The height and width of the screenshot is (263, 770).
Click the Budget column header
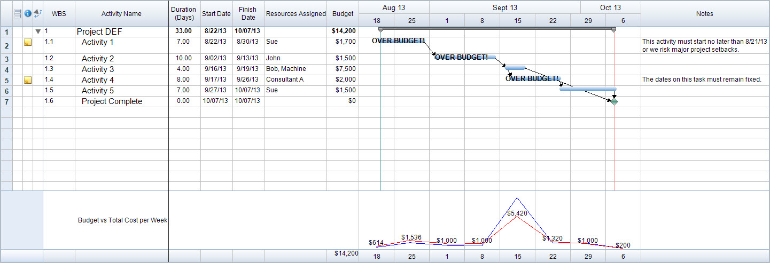click(343, 14)
